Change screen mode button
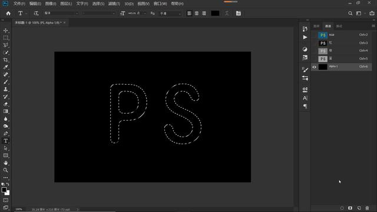Viewport: 377px width, 212px height. point(5,208)
